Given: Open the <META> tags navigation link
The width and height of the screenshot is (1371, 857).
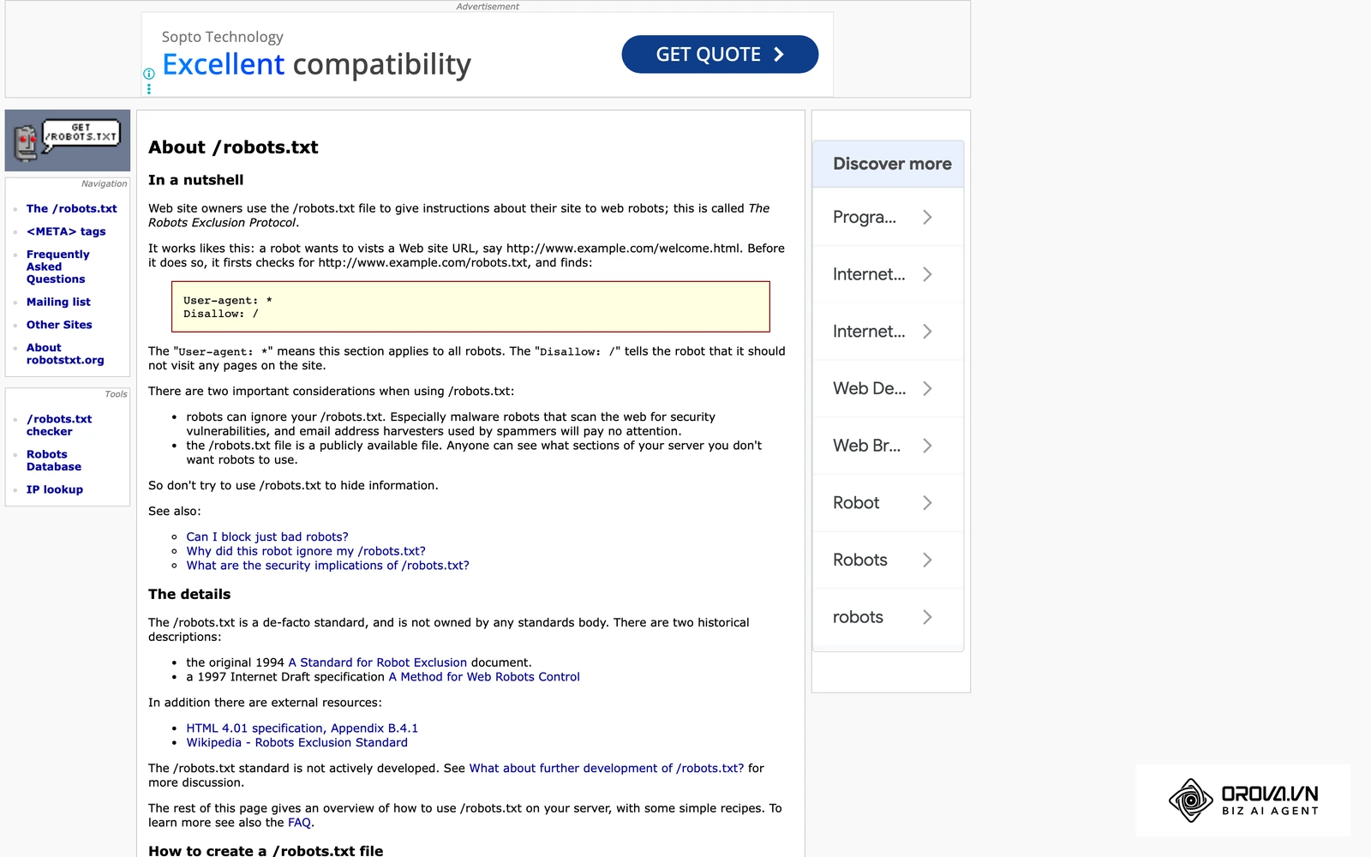Looking at the screenshot, I should (x=66, y=231).
